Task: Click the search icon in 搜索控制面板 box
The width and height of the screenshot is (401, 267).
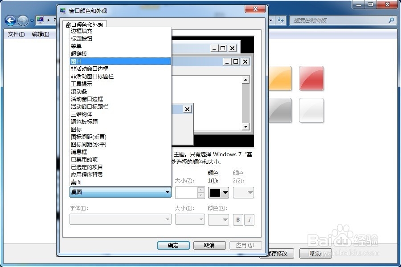Action: (x=391, y=20)
